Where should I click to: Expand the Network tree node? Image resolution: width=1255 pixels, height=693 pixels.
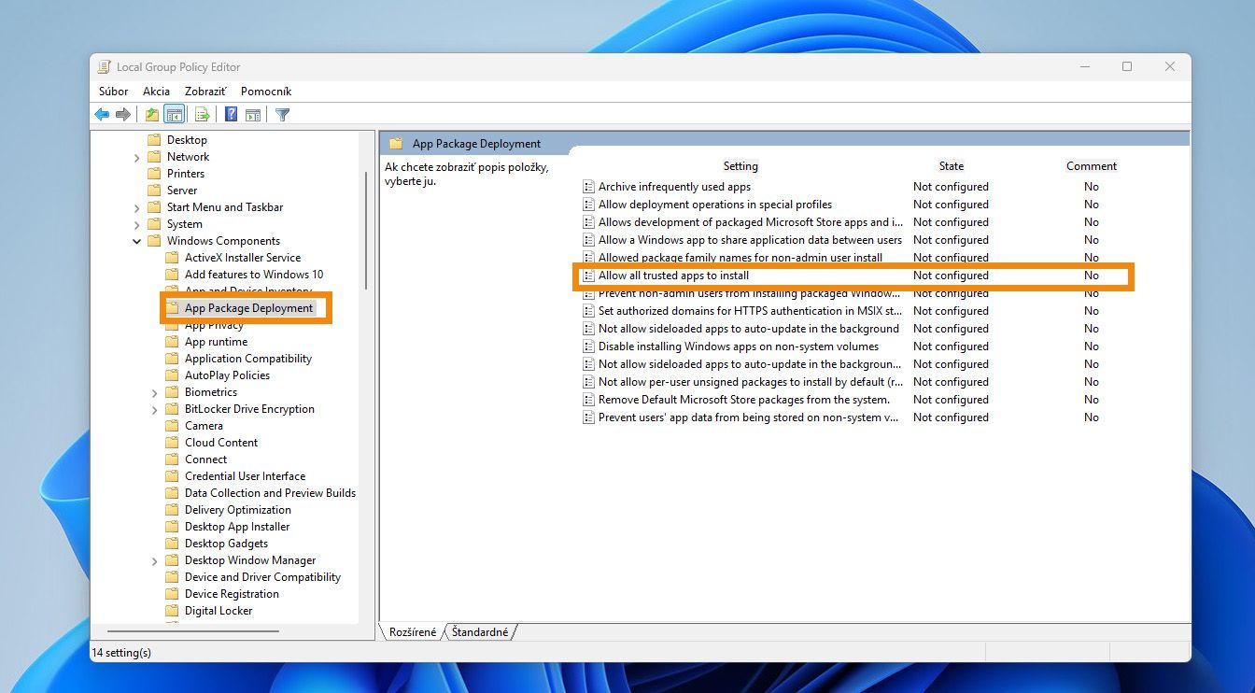click(137, 157)
